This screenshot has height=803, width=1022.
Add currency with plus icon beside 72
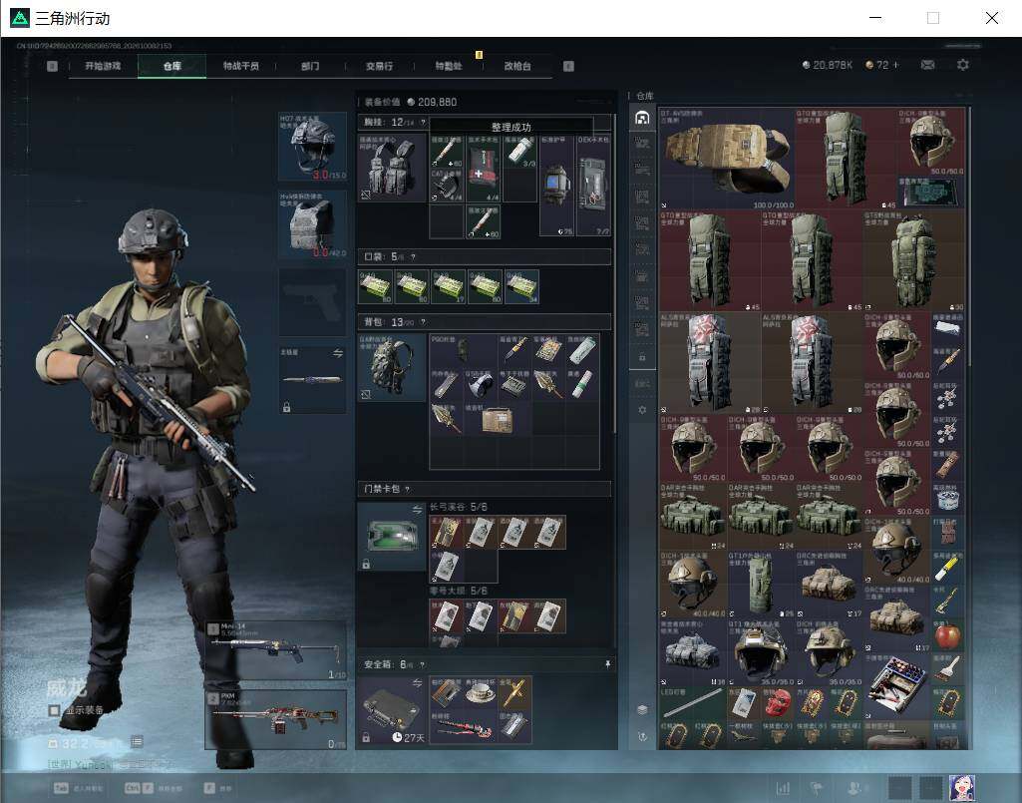(896, 65)
